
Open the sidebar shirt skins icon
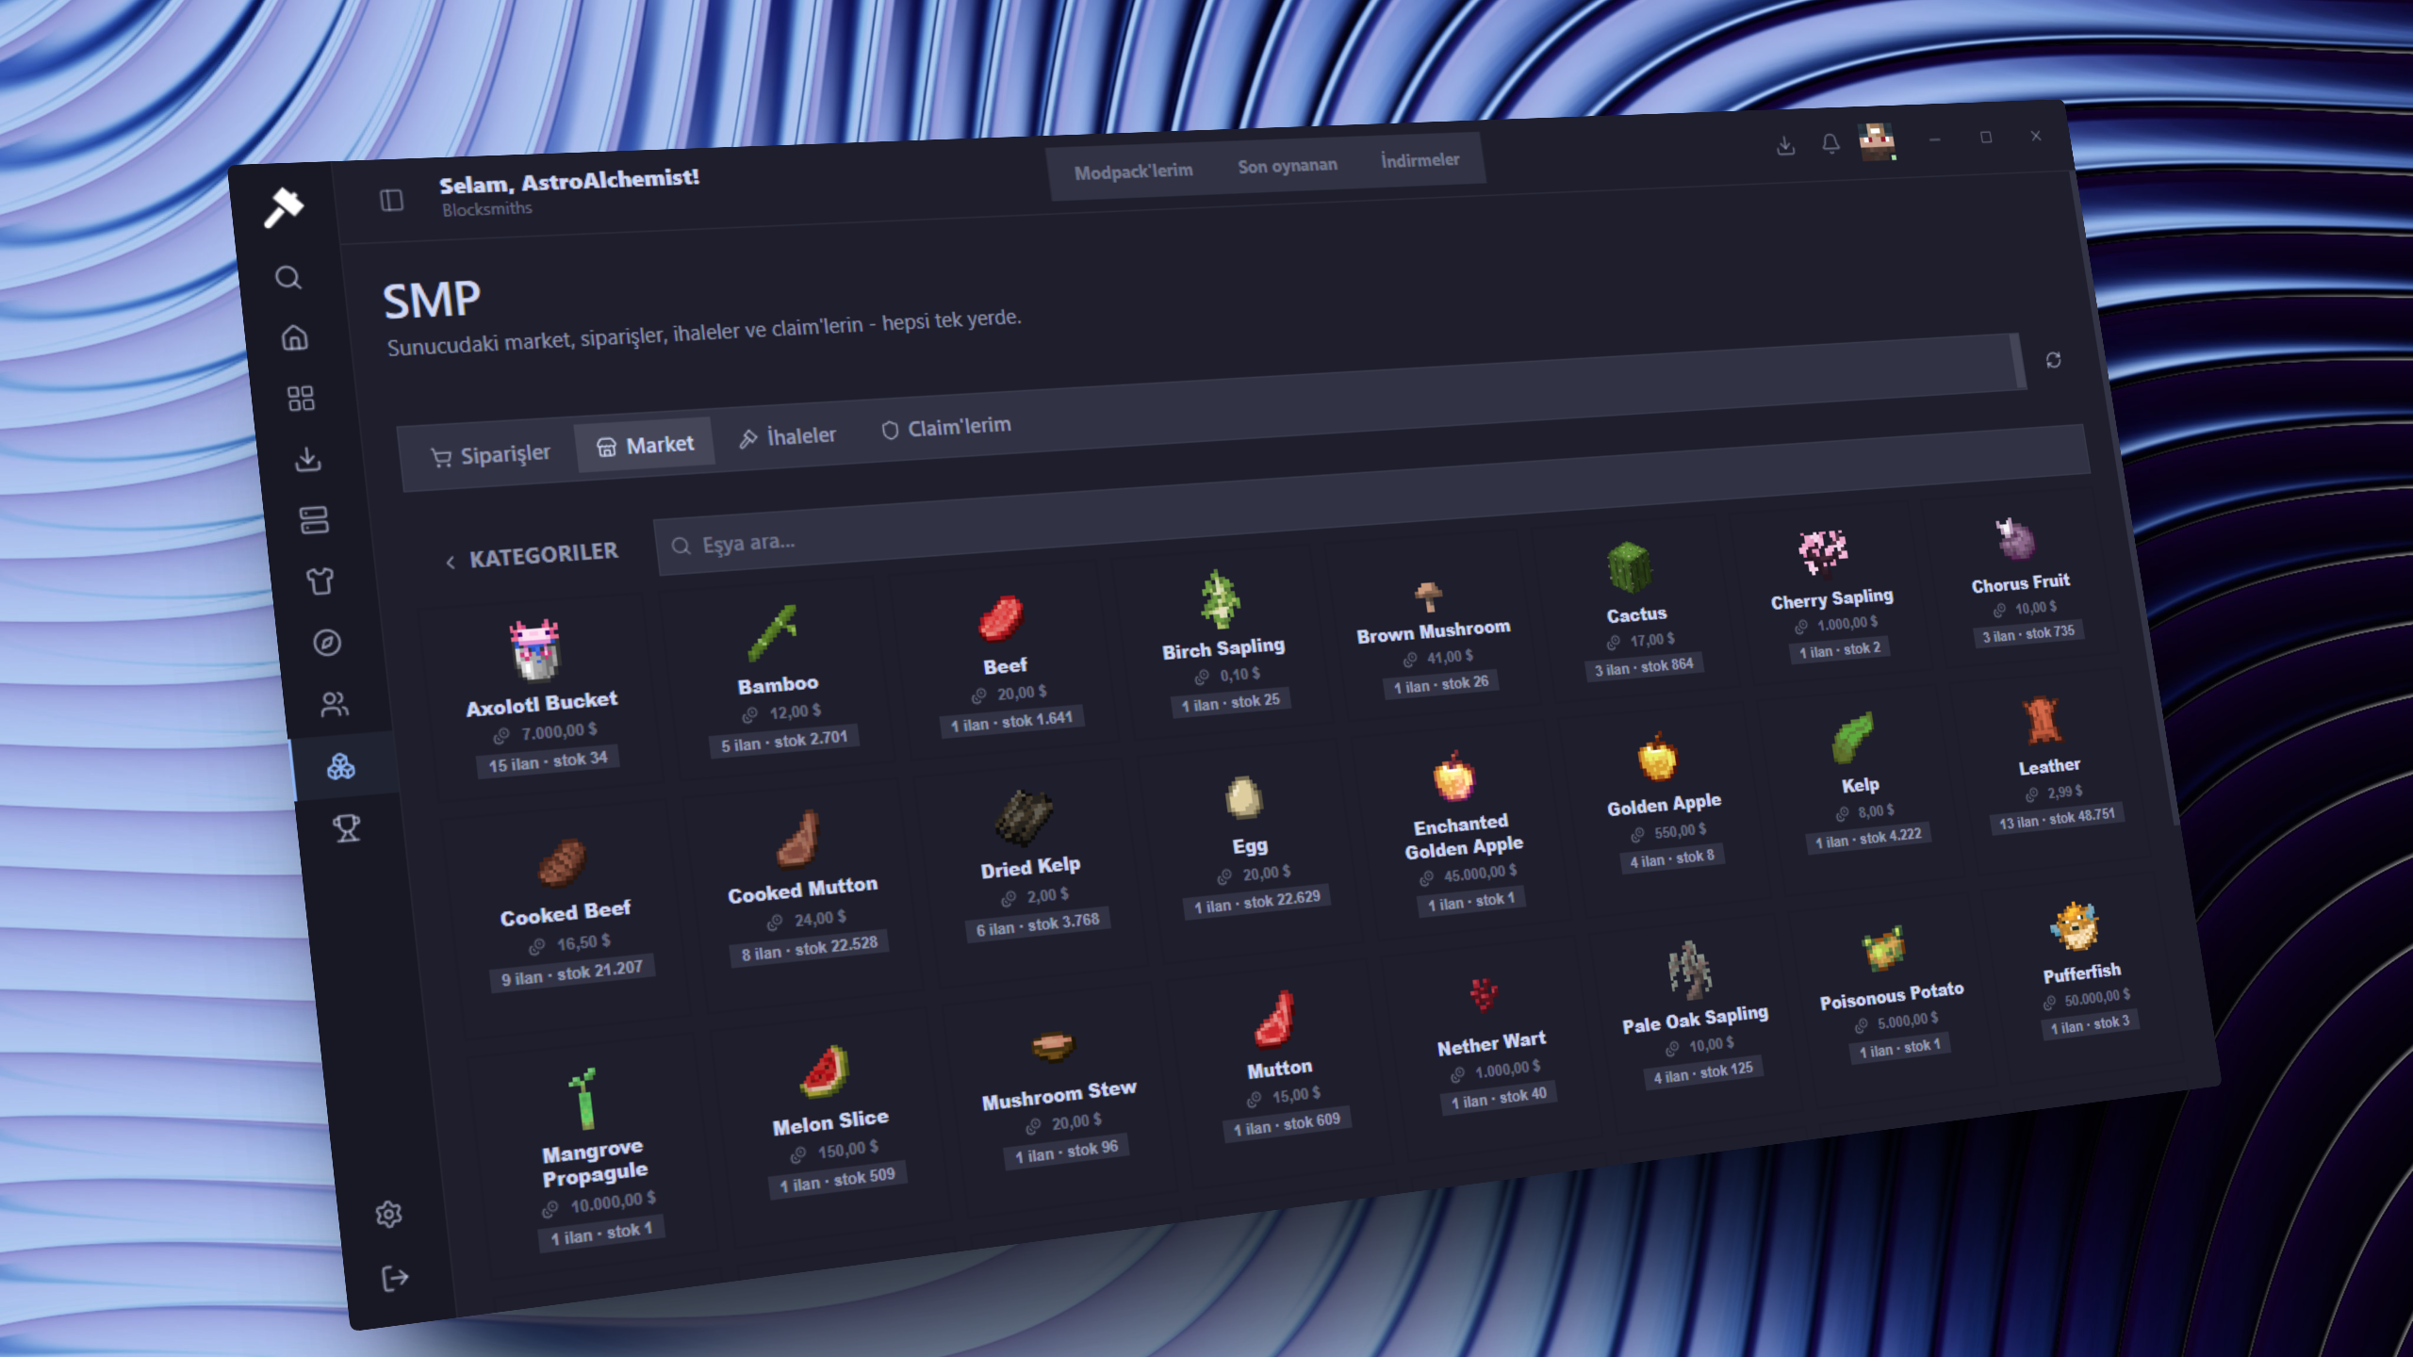(x=320, y=581)
